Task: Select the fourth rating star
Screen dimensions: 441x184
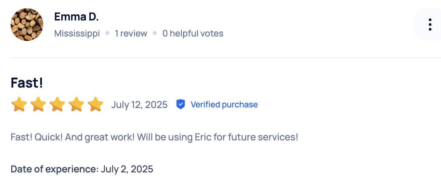Action: tap(76, 104)
